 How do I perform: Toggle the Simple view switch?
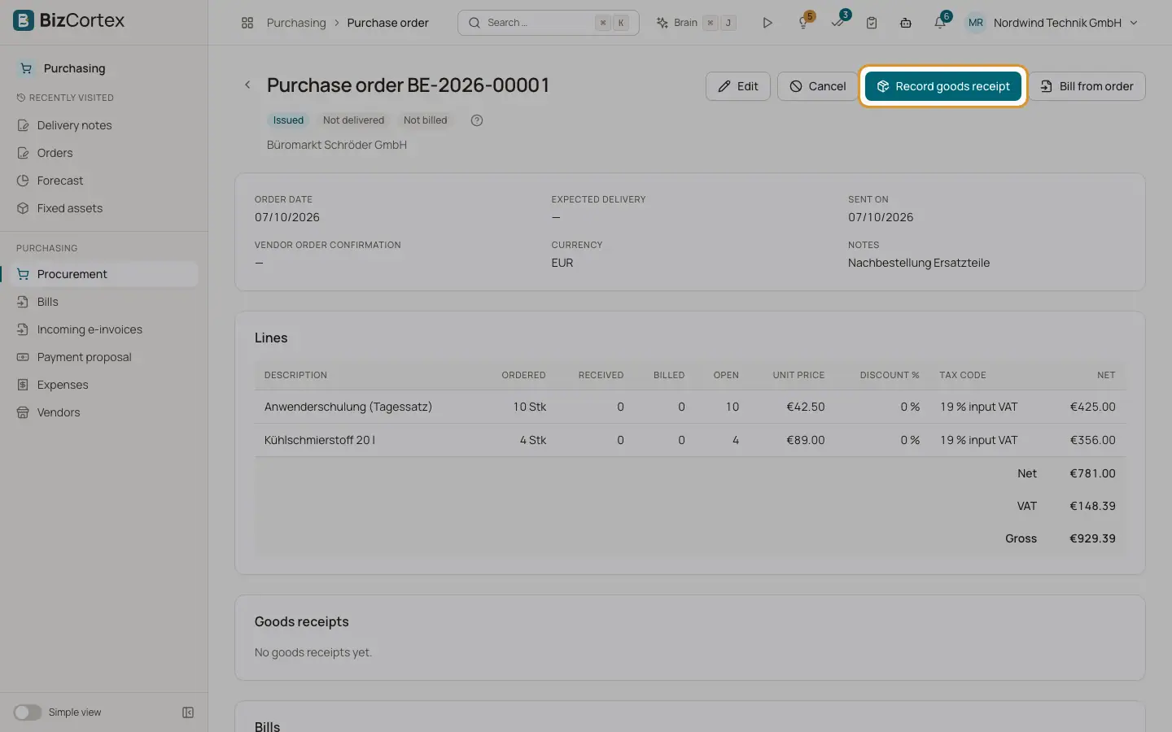tap(28, 712)
